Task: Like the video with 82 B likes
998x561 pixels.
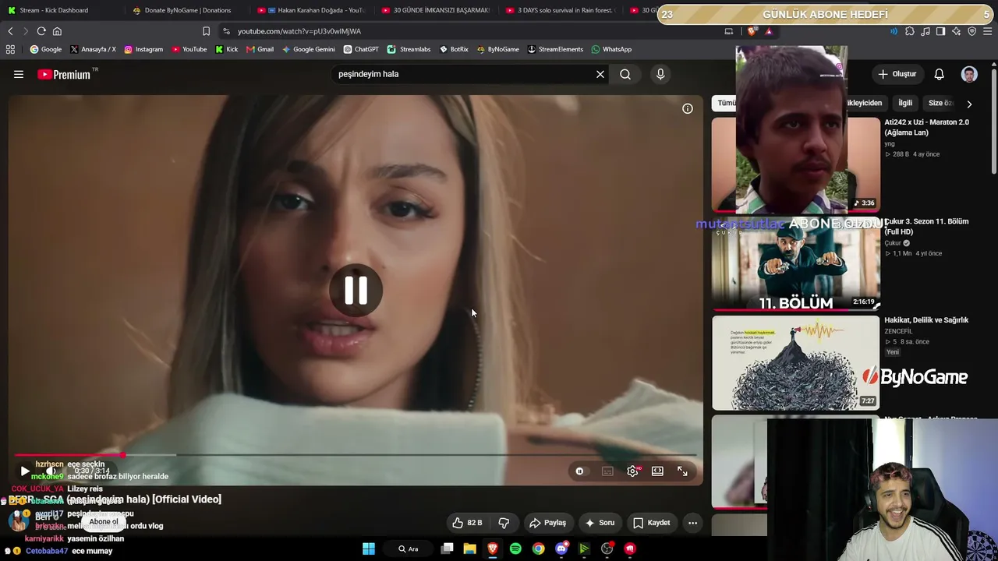Action: 467,523
